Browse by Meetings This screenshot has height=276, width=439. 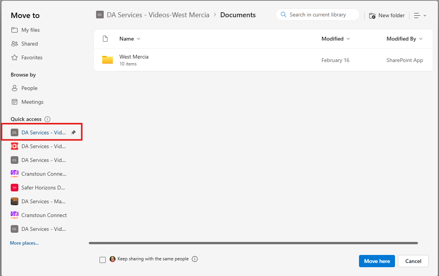(x=27, y=102)
